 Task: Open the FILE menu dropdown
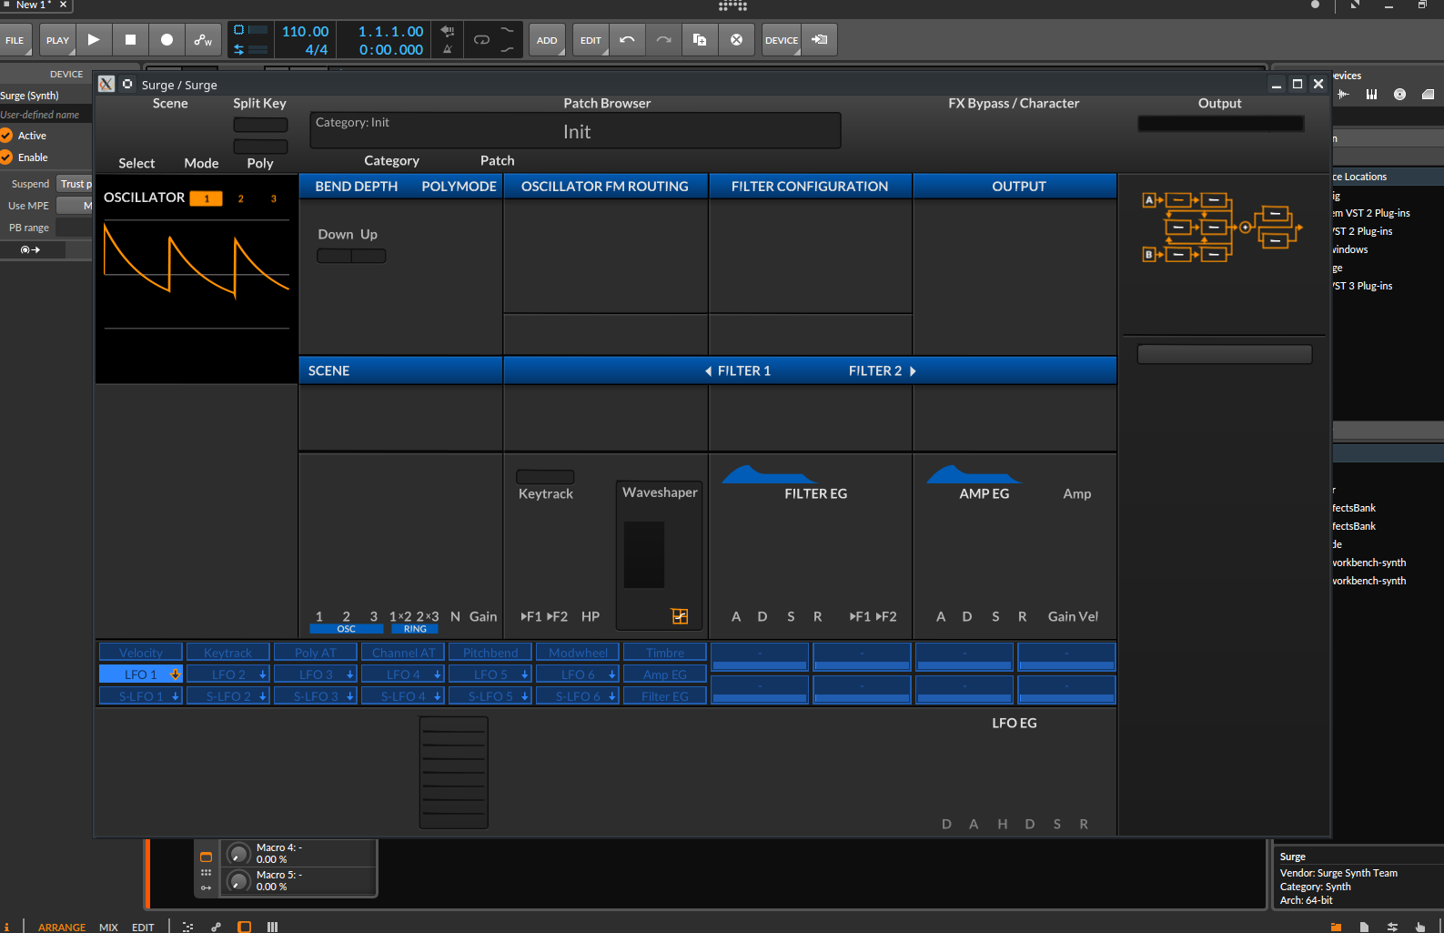tap(15, 40)
